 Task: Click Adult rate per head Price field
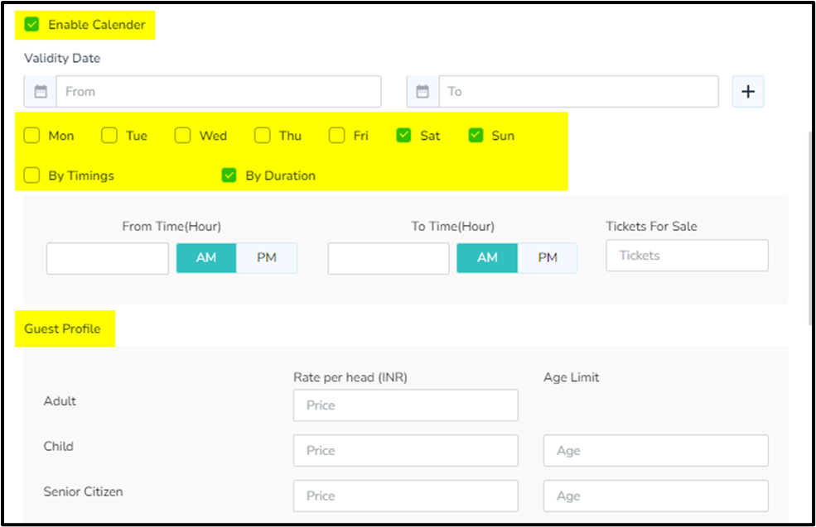point(405,405)
